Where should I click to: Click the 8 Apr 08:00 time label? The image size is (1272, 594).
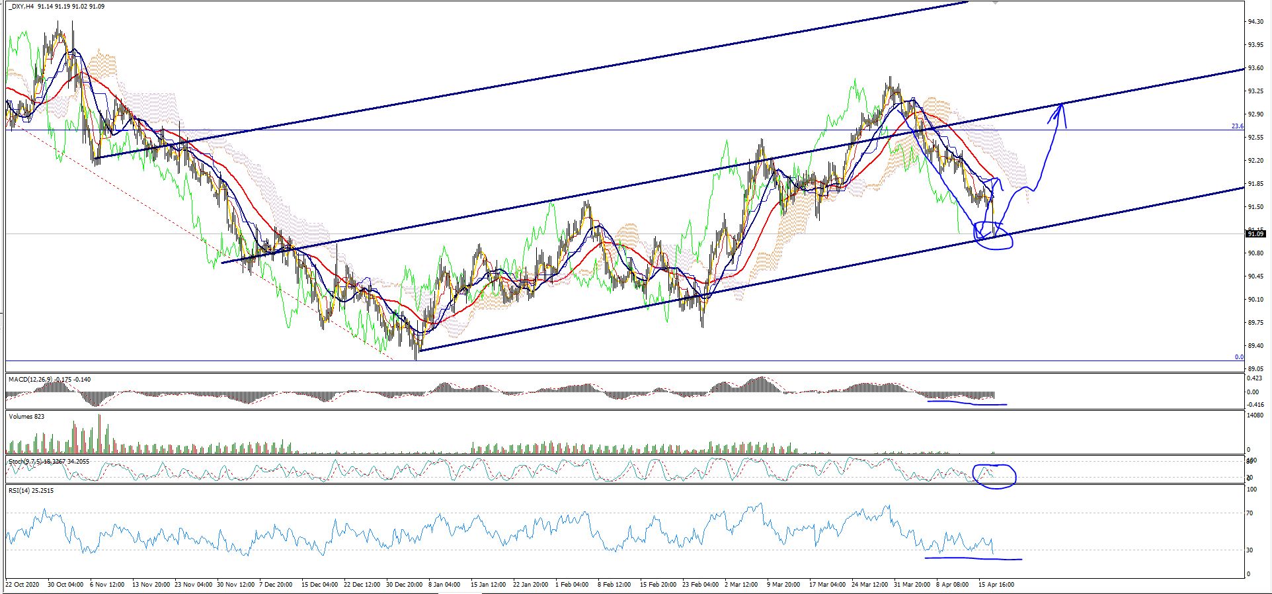coord(953,585)
